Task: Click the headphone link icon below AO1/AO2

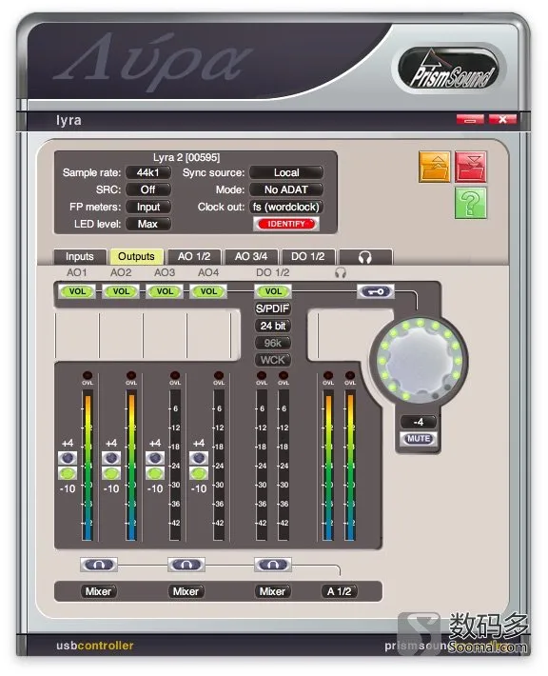Action: click(99, 565)
